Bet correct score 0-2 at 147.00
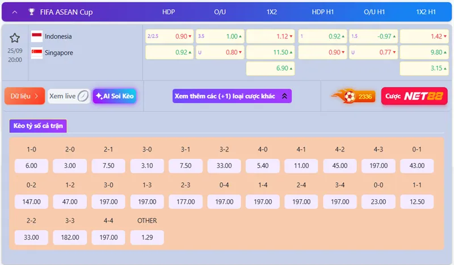Viewport: 454px width, 265px height. (x=31, y=201)
